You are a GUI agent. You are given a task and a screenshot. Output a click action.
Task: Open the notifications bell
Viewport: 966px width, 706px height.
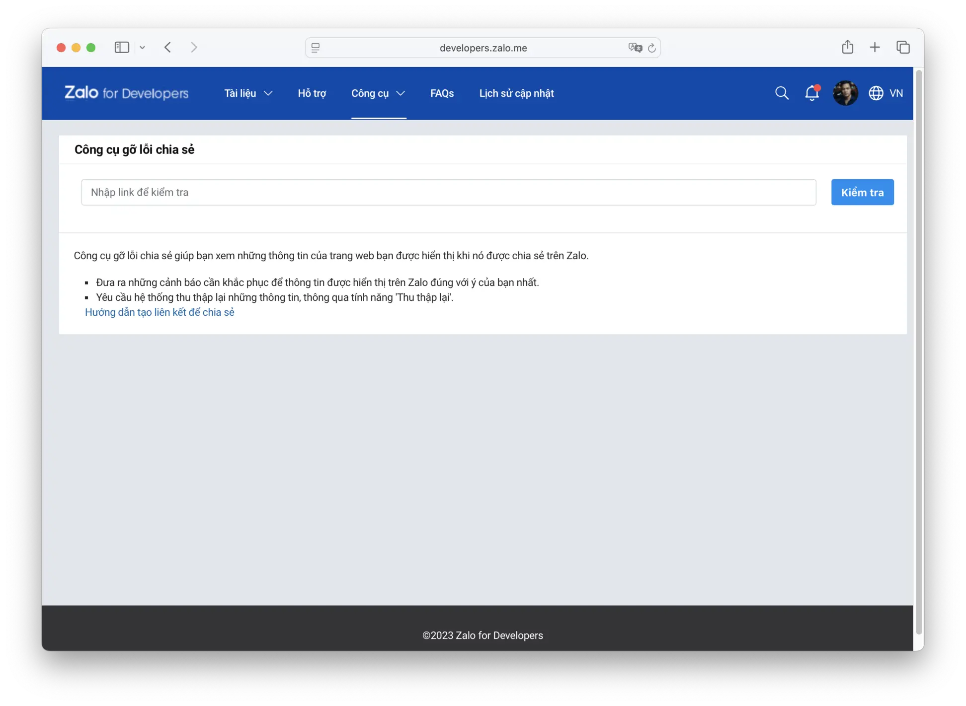(811, 93)
